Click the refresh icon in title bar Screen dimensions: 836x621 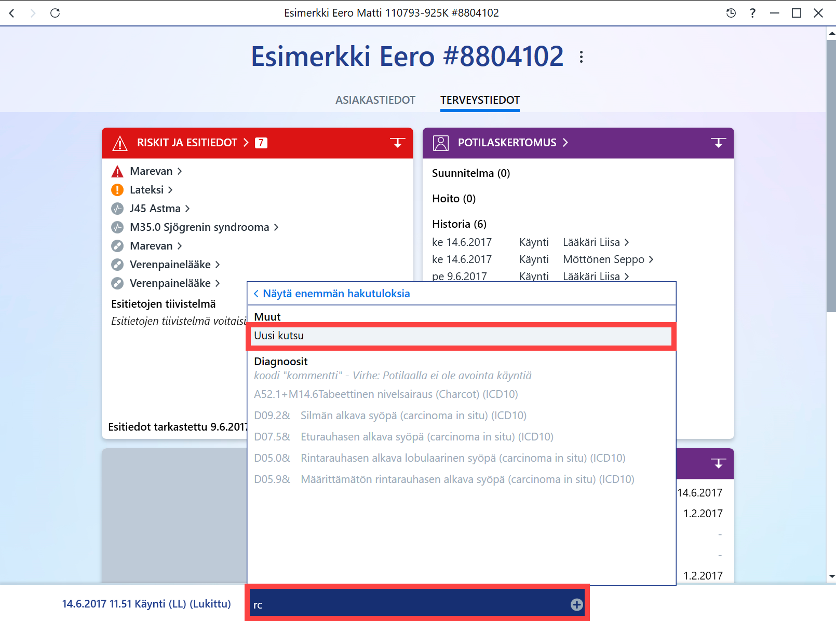tap(55, 13)
